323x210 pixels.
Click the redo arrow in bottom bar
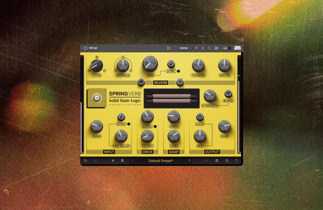click(x=95, y=160)
